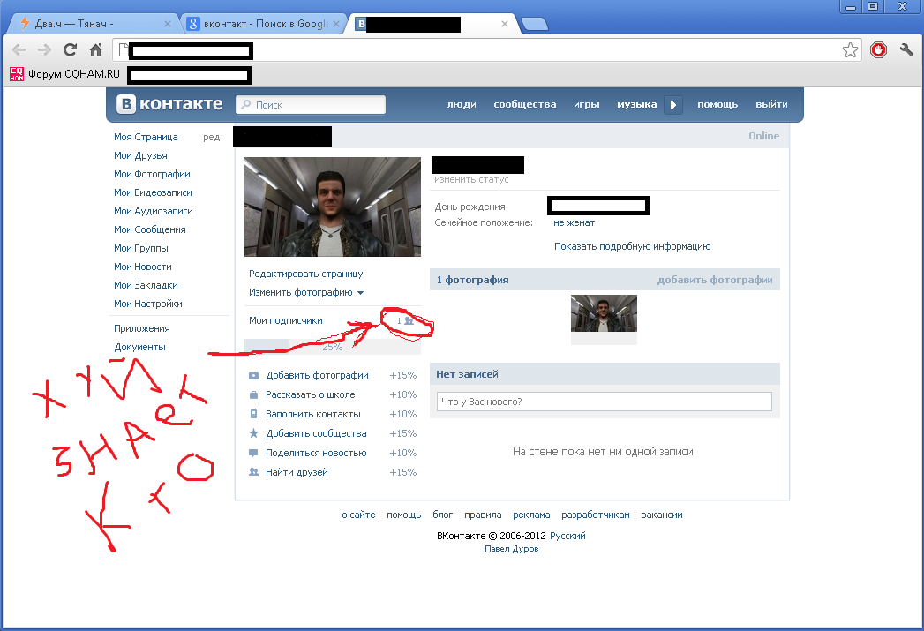This screenshot has height=631, width=924.
Task: Reload the current page
Action: click(70, 50)
